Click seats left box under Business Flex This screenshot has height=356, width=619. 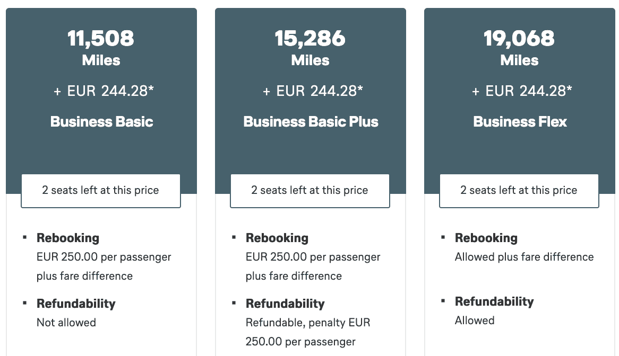click(x=519, y=191)
